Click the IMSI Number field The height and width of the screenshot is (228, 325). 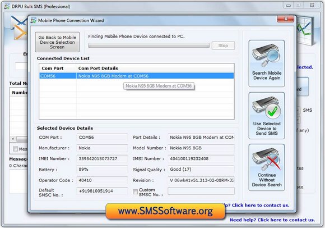coord(201,158)
